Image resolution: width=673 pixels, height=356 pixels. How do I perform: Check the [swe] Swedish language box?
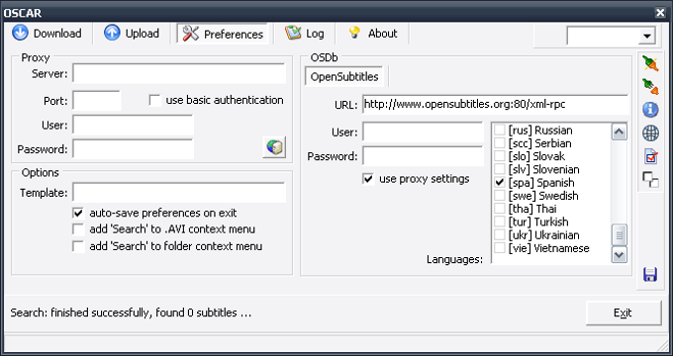pyautogui.click(x=500, y=196)
